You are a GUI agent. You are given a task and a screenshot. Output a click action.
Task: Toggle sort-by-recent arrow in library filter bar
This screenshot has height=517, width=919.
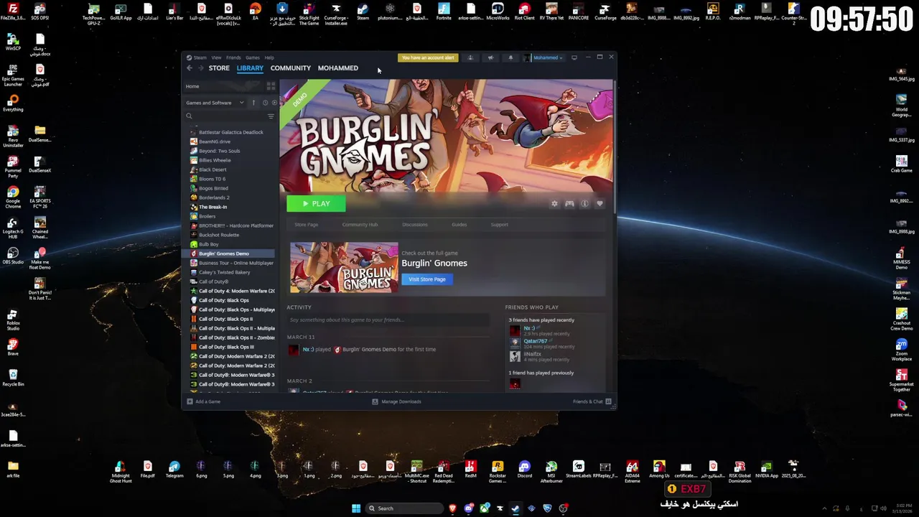click(253, 103)
